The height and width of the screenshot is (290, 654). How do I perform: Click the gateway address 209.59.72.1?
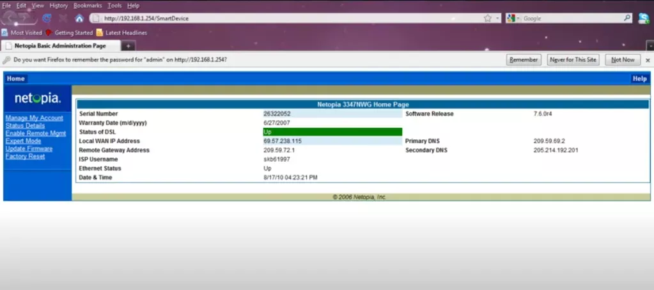(x=279, y=150)
